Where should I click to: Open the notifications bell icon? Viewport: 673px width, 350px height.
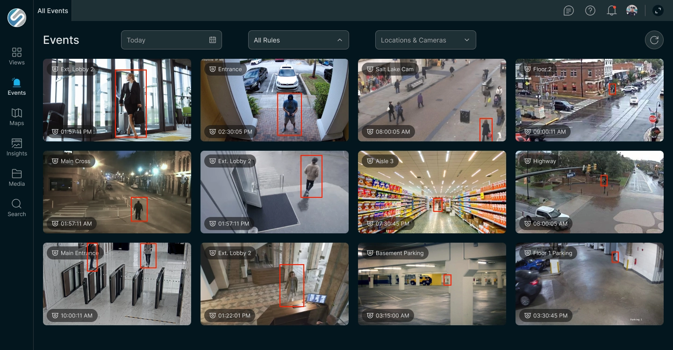[x=611, y=10]
